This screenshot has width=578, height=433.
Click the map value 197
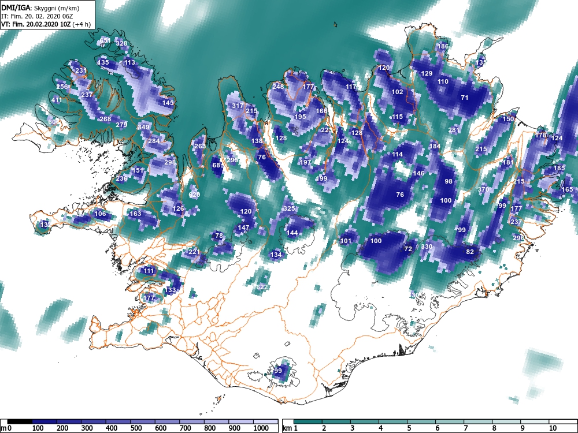click(306, 162)
